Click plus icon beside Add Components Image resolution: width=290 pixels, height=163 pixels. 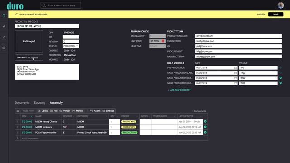tap(18, 138)
